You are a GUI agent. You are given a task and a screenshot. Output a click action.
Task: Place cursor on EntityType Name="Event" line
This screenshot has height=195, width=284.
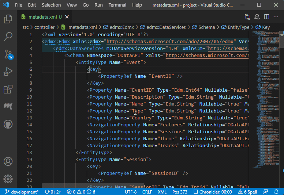tap(111, 62)
